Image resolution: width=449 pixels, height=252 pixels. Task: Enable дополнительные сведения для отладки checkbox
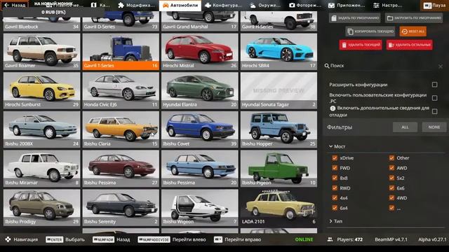coord(434,111)
